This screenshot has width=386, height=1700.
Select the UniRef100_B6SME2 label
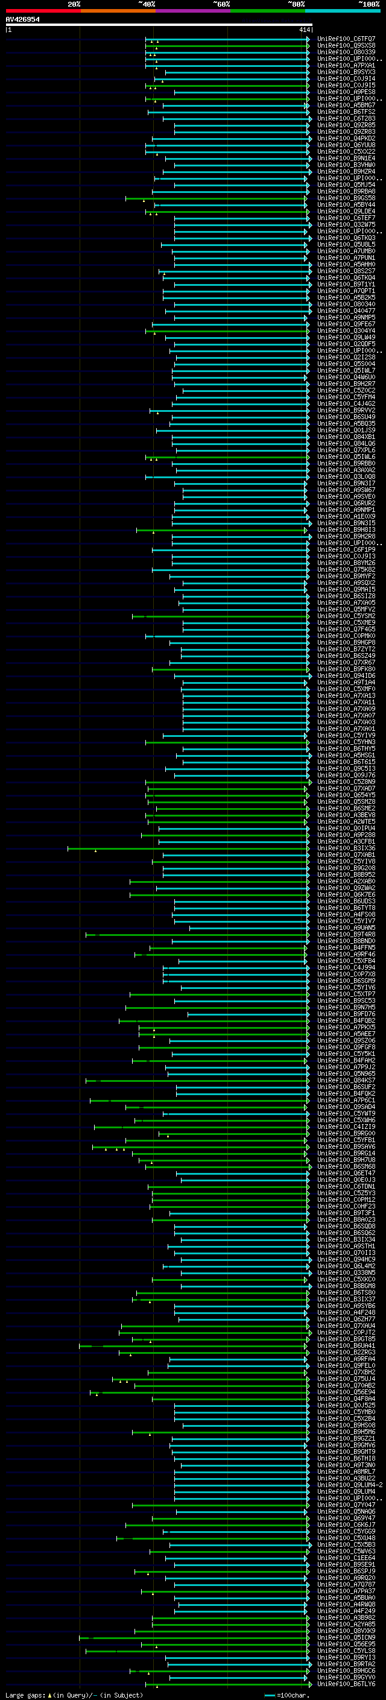346,809
